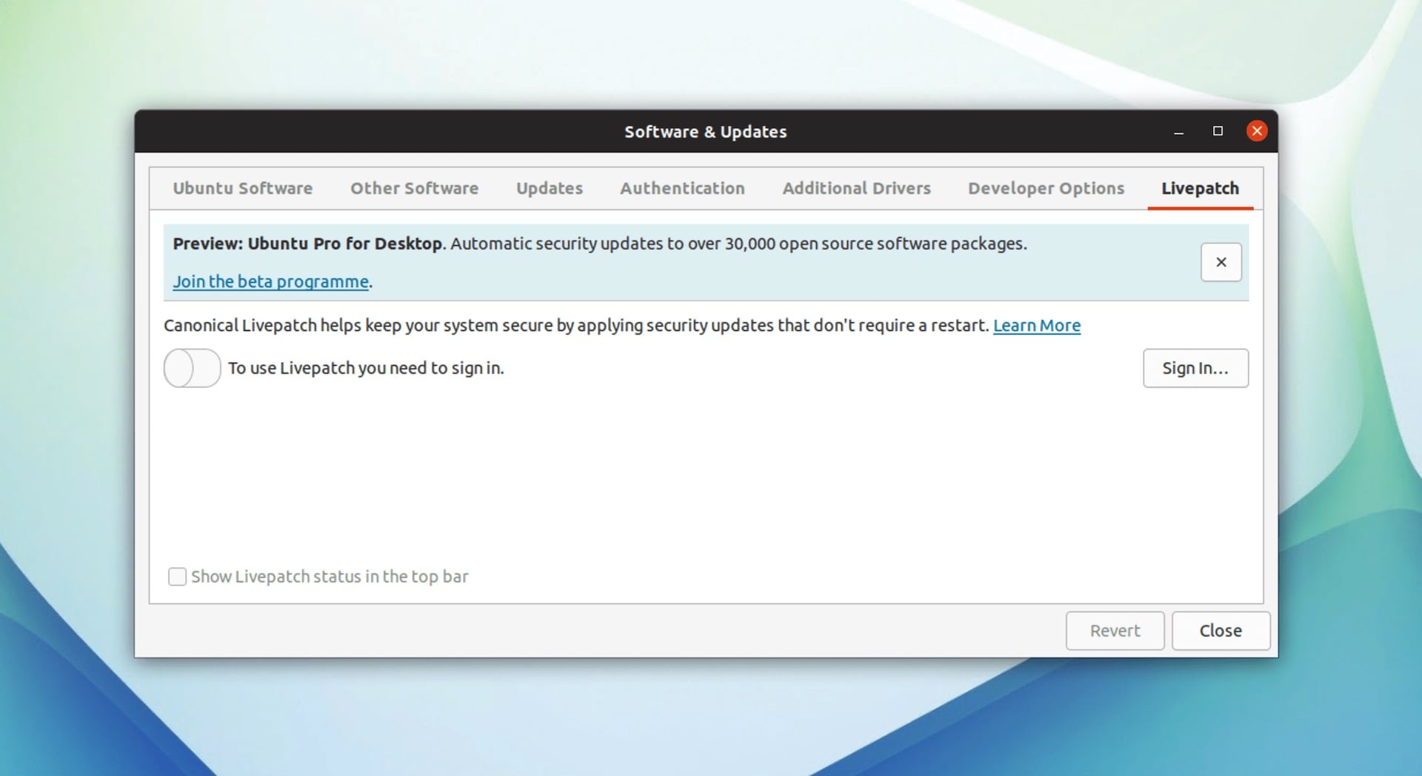This screenshot has height=776, width=1422.
Task: Open the Additional Drivers tab
Action: pos(856,188)
